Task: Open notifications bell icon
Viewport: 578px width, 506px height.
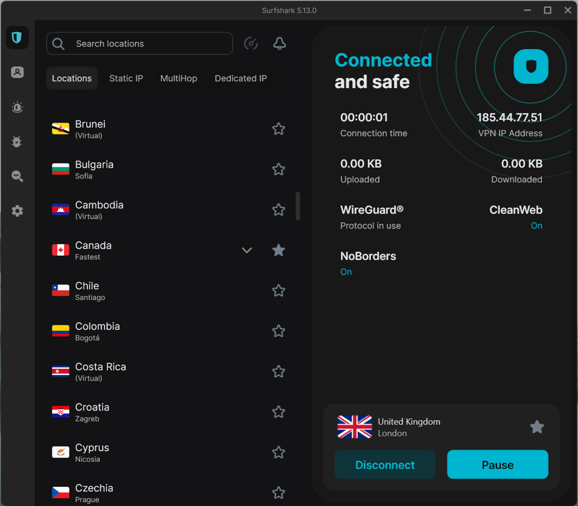Action: click(x=279, y=43)
